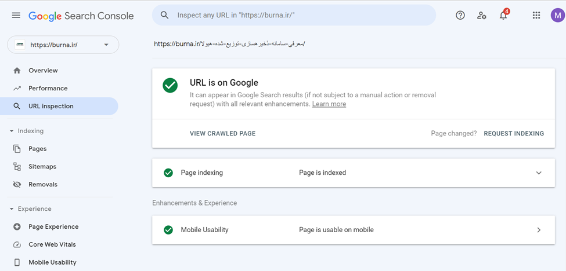Collapse the Experience sidebar section
The width and height of the screenshot is (566, 271).
click(x=12, y=208)
